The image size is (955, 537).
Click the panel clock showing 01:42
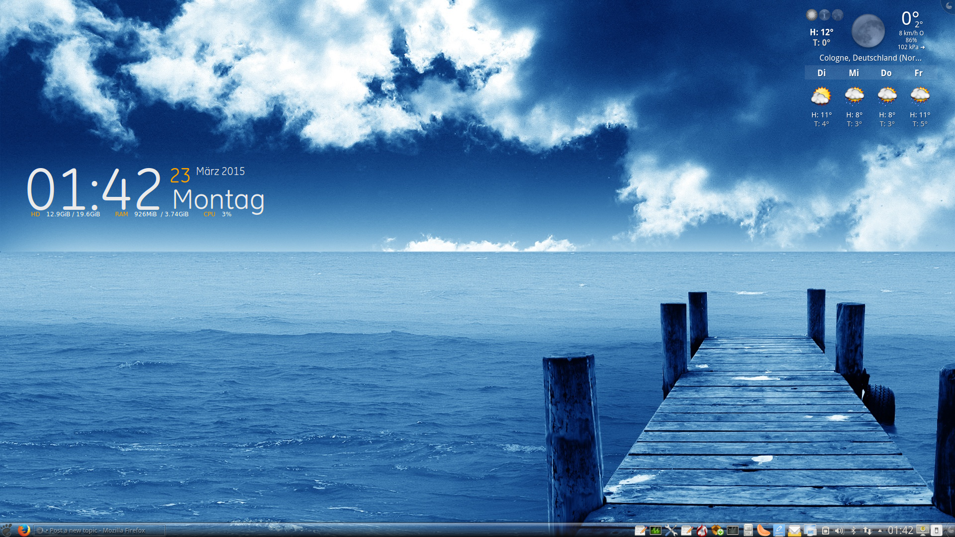(x=900, y=531)
